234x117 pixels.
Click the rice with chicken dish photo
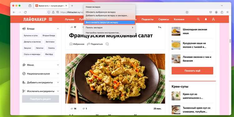(115, 79)
